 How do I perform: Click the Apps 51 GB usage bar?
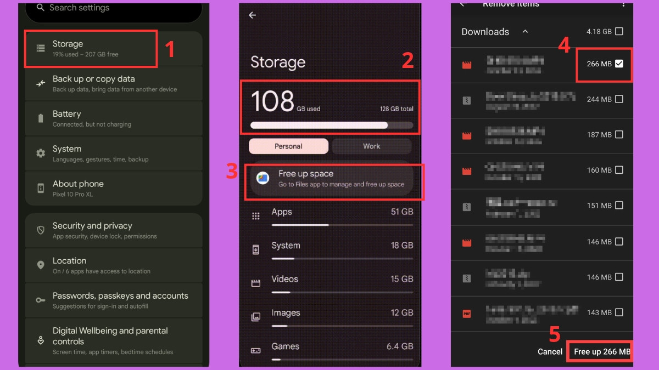342,225
